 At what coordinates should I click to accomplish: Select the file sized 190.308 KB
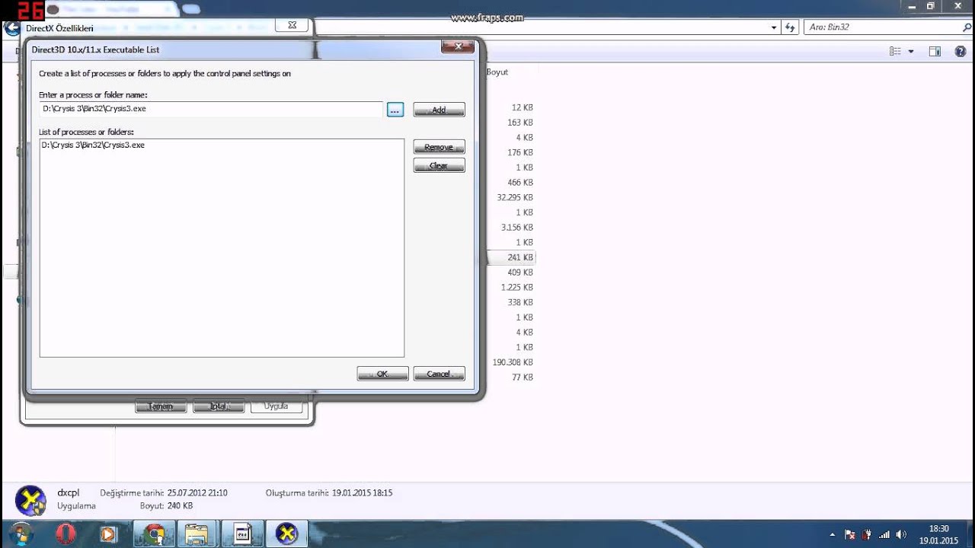click(513, 362)
